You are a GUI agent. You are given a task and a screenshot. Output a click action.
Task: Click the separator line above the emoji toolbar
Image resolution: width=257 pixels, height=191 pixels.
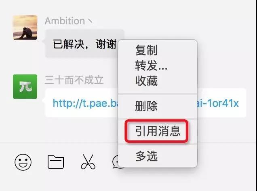(59, 141)
